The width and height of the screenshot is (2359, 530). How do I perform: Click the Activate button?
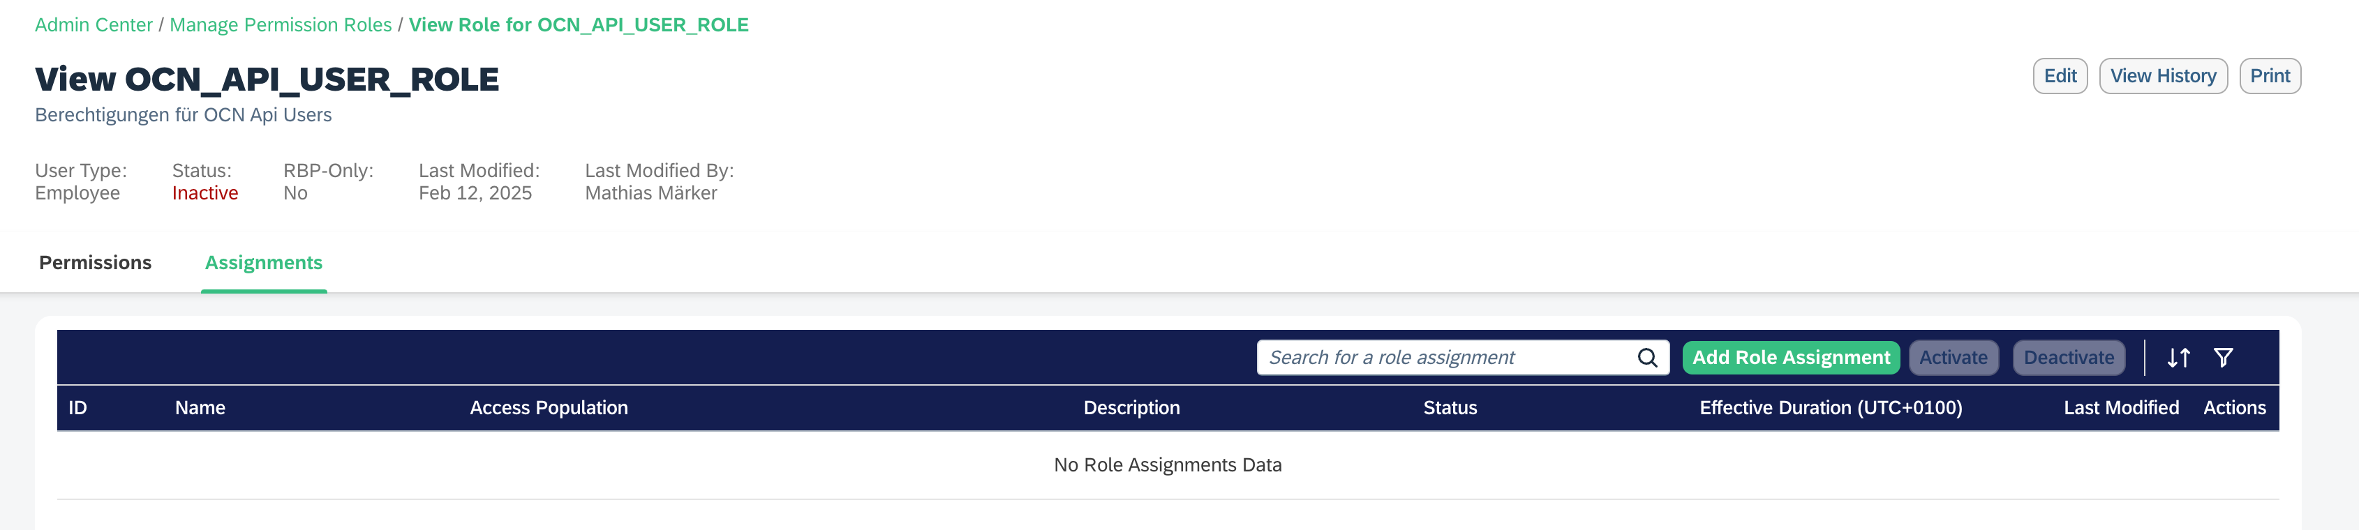(1952, 358)
